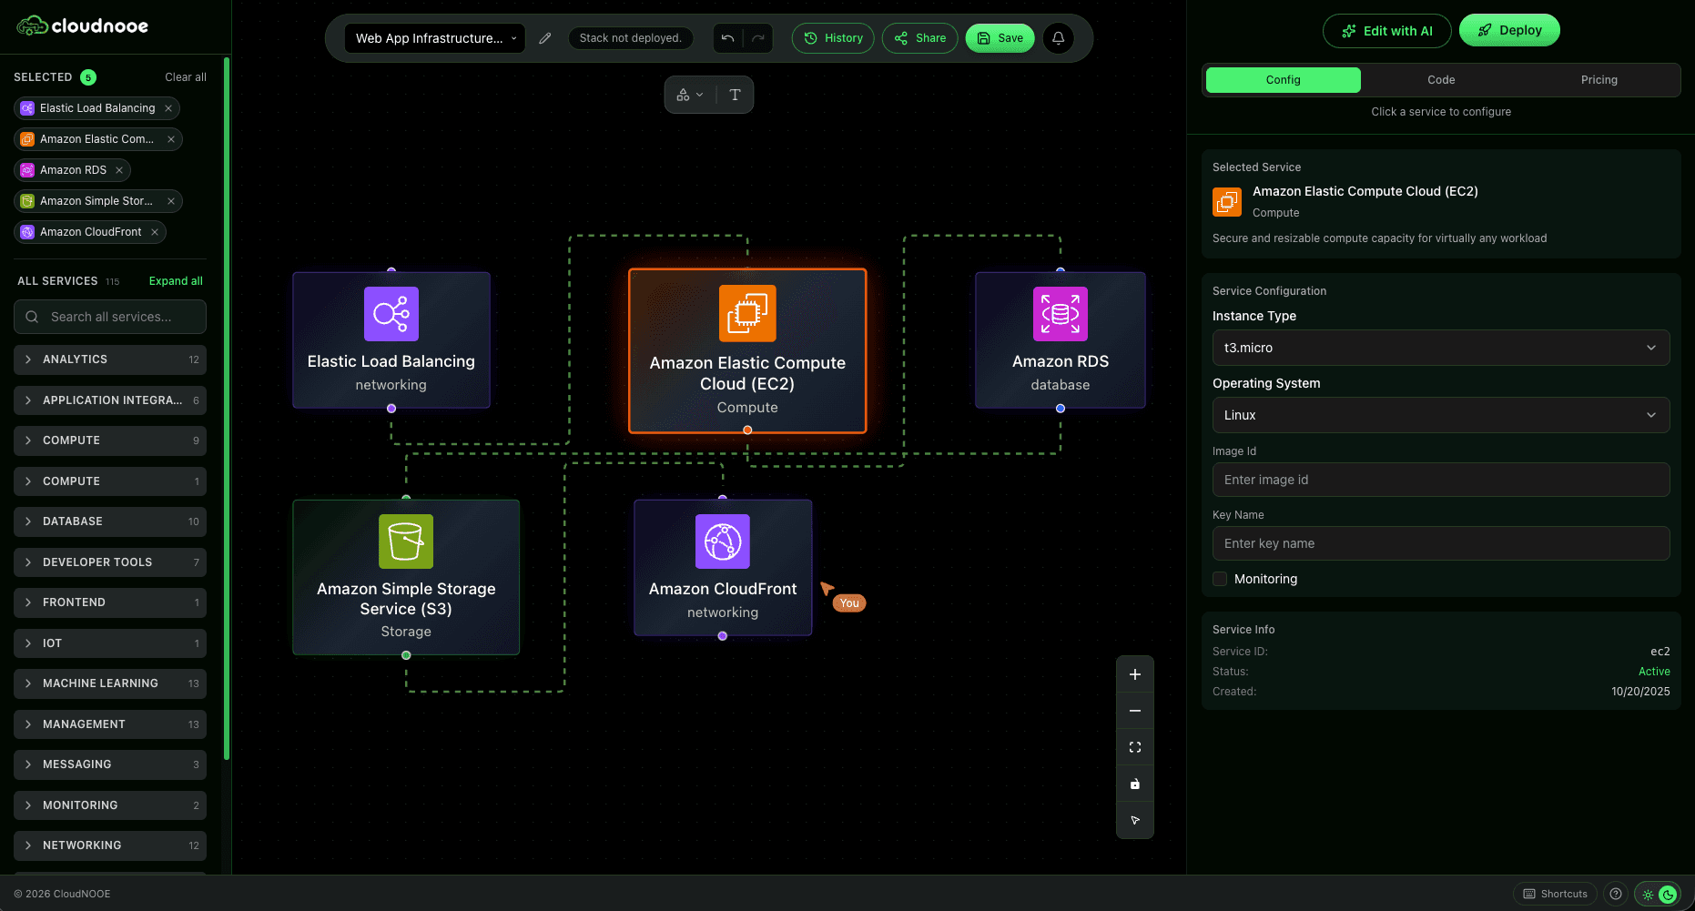The image size is (1695, 911).
Task: Open the shapes tool dropdown
Action: pos(690,95)
